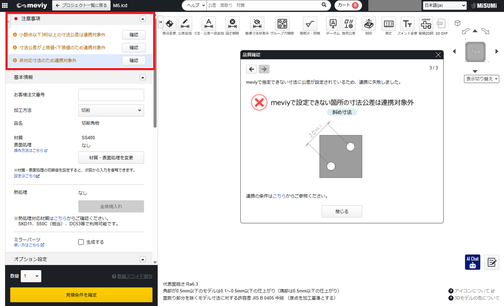Open the 寸法・公差一括追加 tool
This screenshot has height=306, width=504.
coord(208,24)
